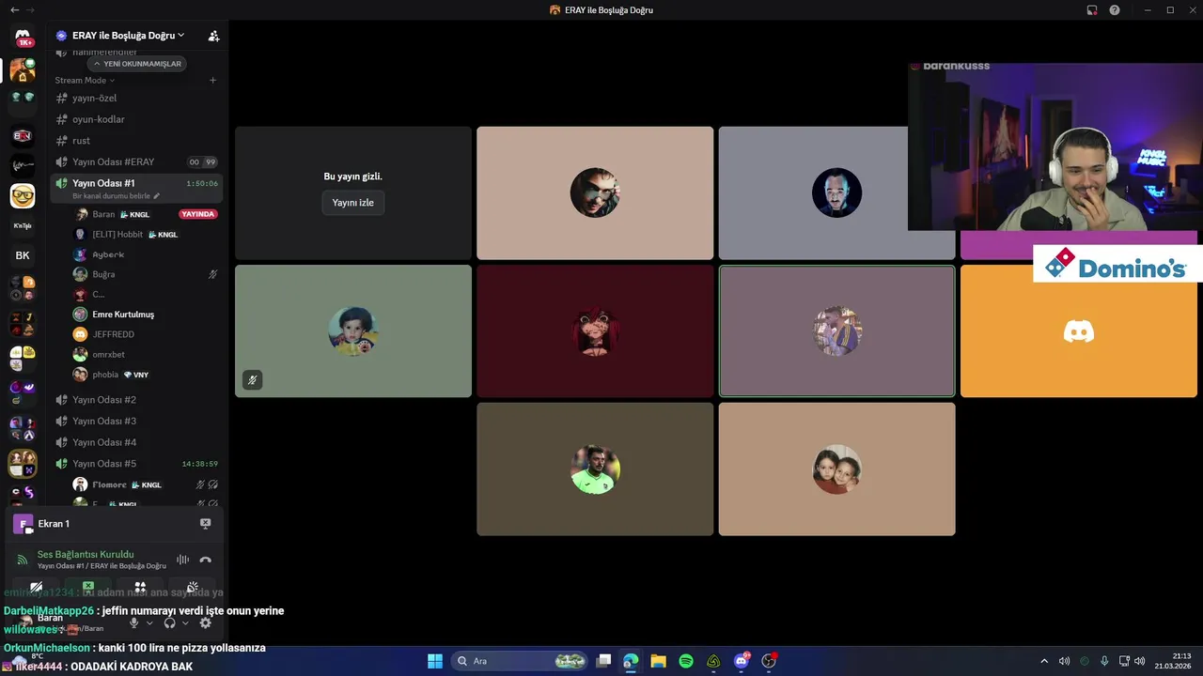The width and height of the screenshot is (1203, 676).
Task: Open Microsoft Edge from the taskbar
Action: tap(631, 661)
